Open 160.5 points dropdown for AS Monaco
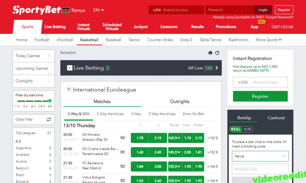 (174, 138)
